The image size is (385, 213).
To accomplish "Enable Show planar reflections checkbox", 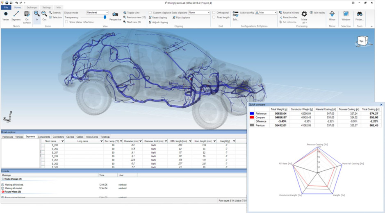I will 67,22.
